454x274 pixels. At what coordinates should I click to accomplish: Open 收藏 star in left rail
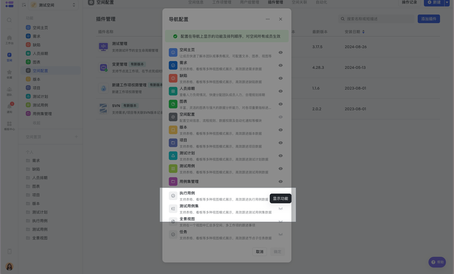tap(9, 74)
